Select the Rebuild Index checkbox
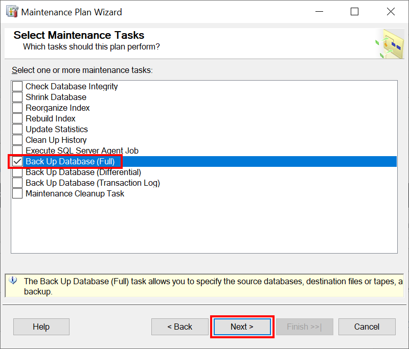This screenshot has width=409, height=349. pyautogui.click(x=17, y=118)
